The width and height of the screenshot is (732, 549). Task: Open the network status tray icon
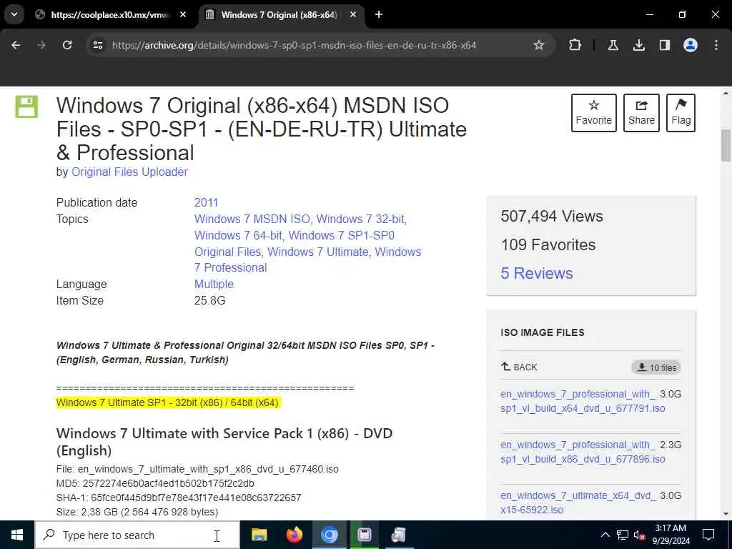point(623,535)
